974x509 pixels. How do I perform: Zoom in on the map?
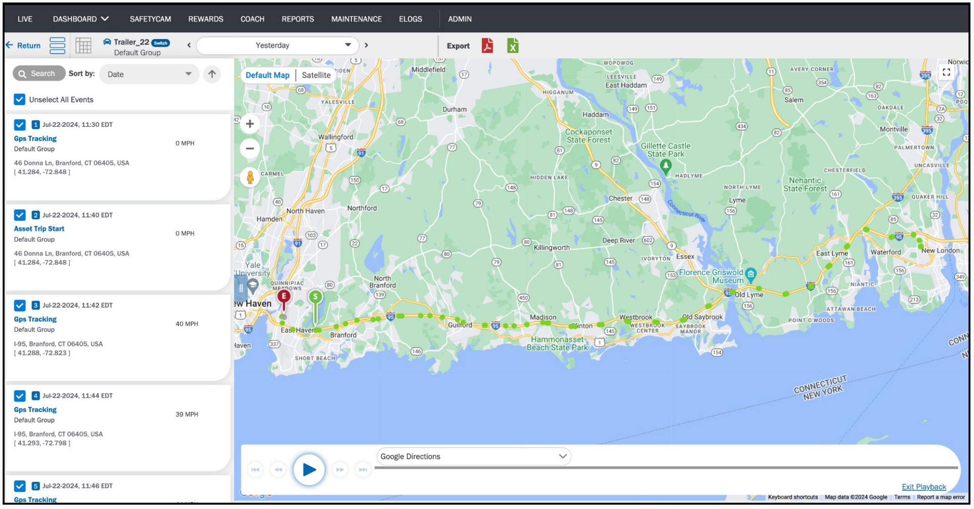click(x=250, y=124)
